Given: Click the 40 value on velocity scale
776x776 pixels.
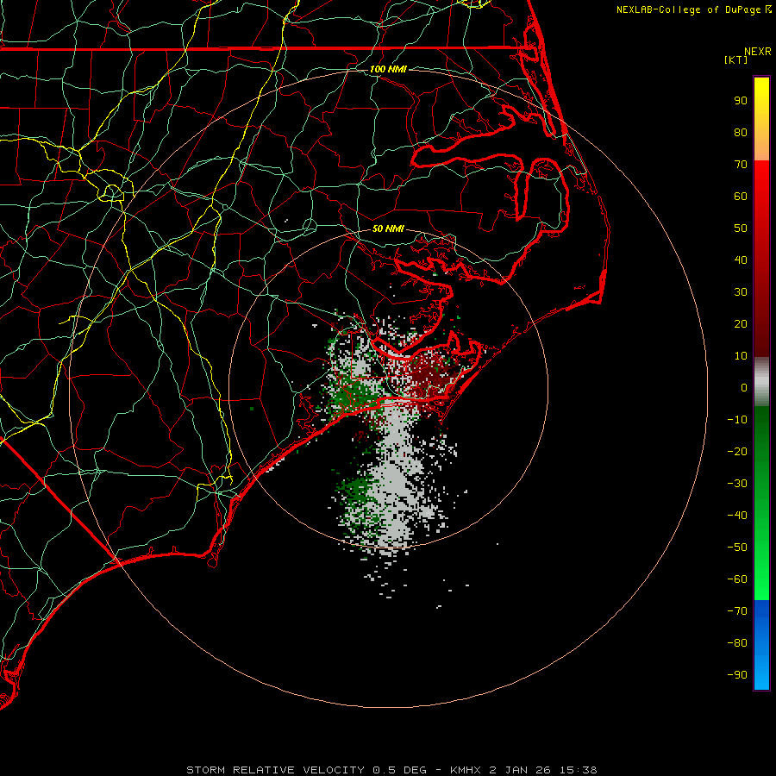Looking at the screenshot, I should point(741,260).
